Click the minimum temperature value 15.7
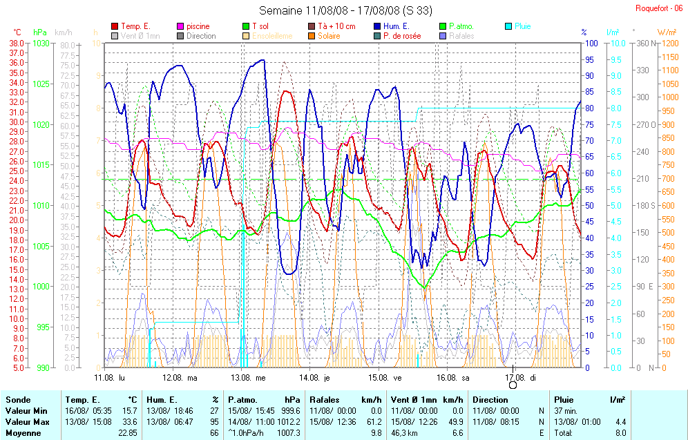This screenshot has height=440, width=688. coord(131,411)
